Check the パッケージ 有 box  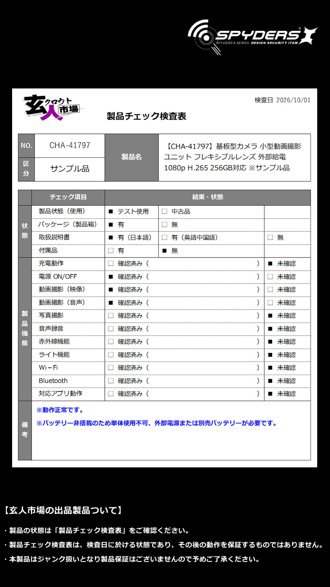111,225
